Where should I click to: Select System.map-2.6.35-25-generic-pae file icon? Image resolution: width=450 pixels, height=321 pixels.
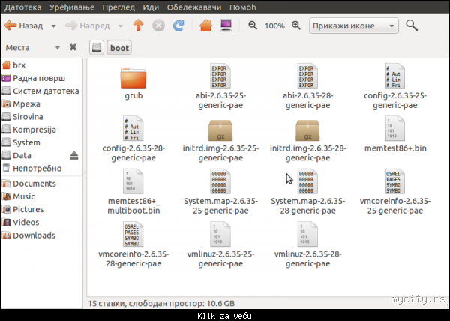(220, 181)
